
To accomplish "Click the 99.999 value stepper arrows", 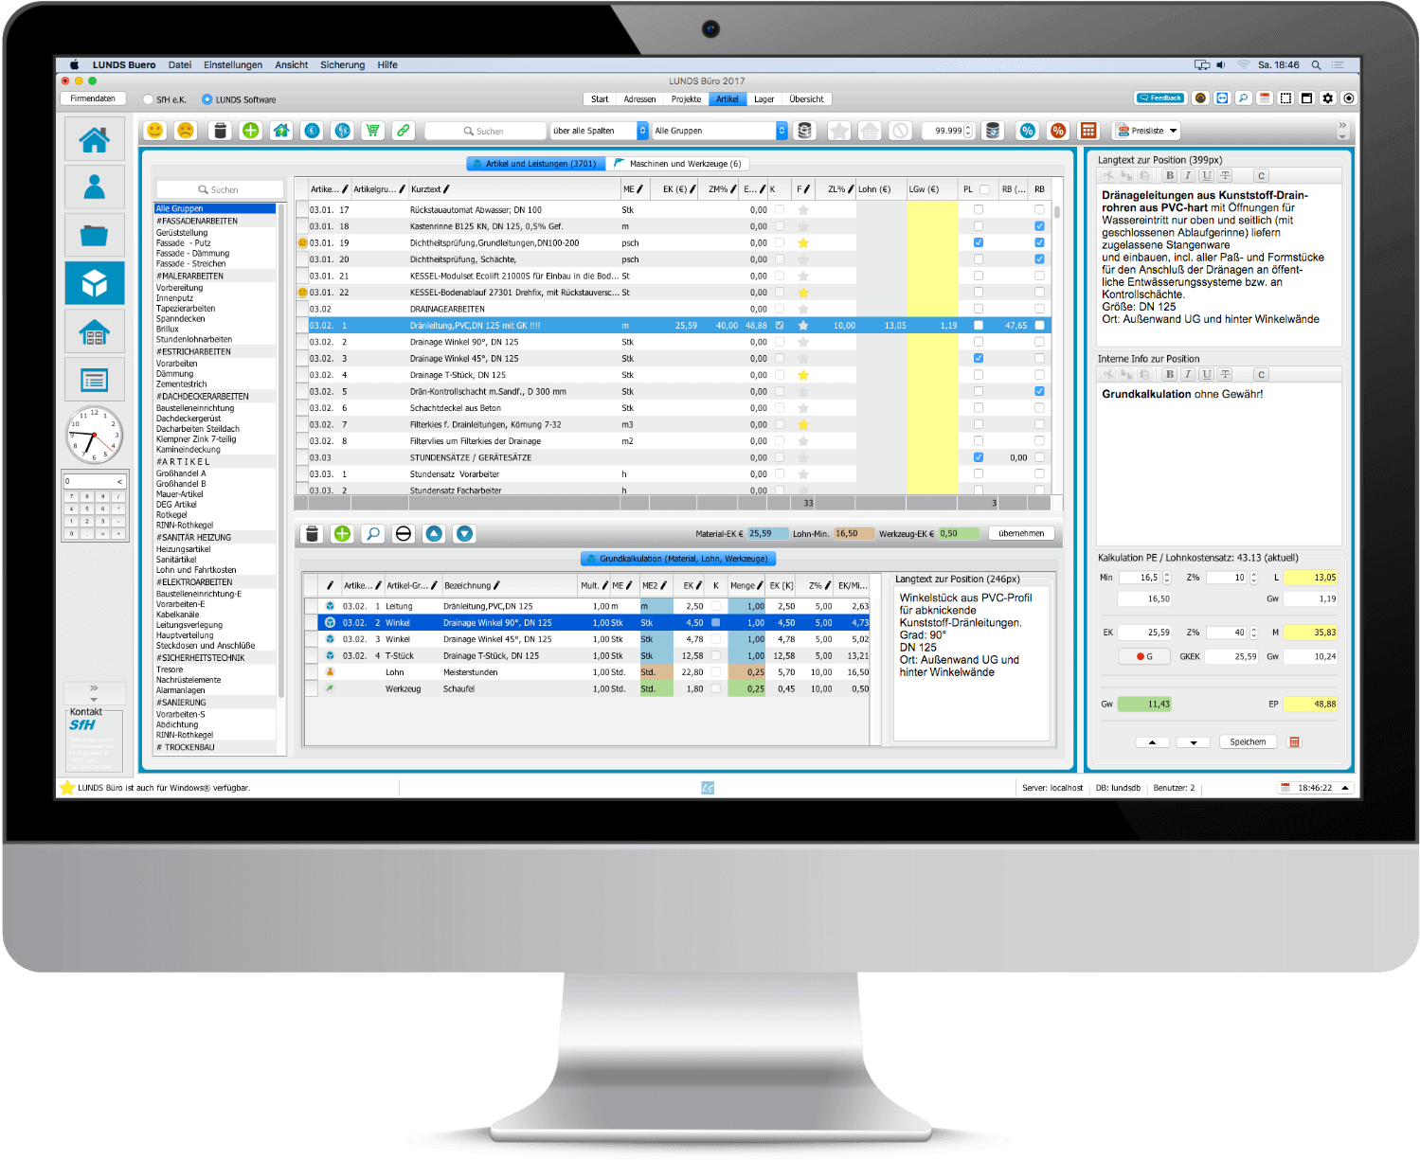I will coord(968,131).
